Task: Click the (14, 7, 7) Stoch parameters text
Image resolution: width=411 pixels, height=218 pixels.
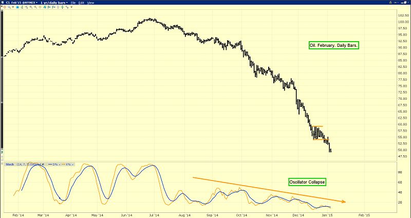Action: pyautogui.click(x=23, y=165)
